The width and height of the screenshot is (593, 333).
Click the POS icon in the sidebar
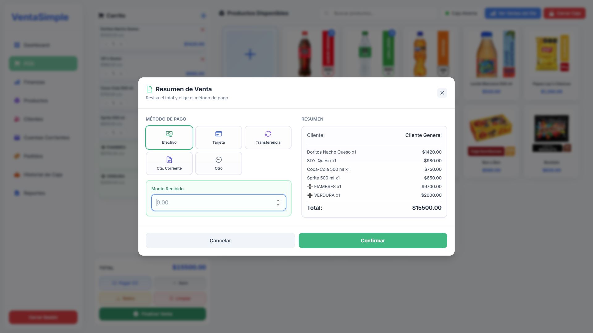pyautogui.click(x=17, y=63)
